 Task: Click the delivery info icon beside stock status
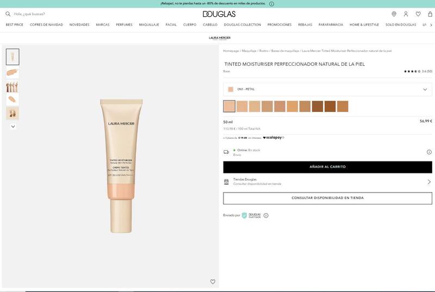429,152
